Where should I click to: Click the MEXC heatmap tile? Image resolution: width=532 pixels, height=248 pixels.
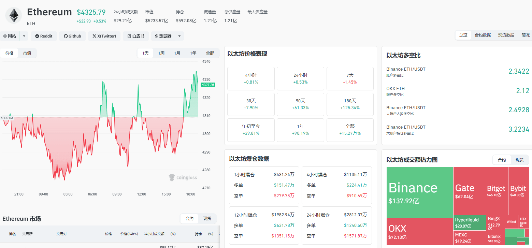pos(470,238)
